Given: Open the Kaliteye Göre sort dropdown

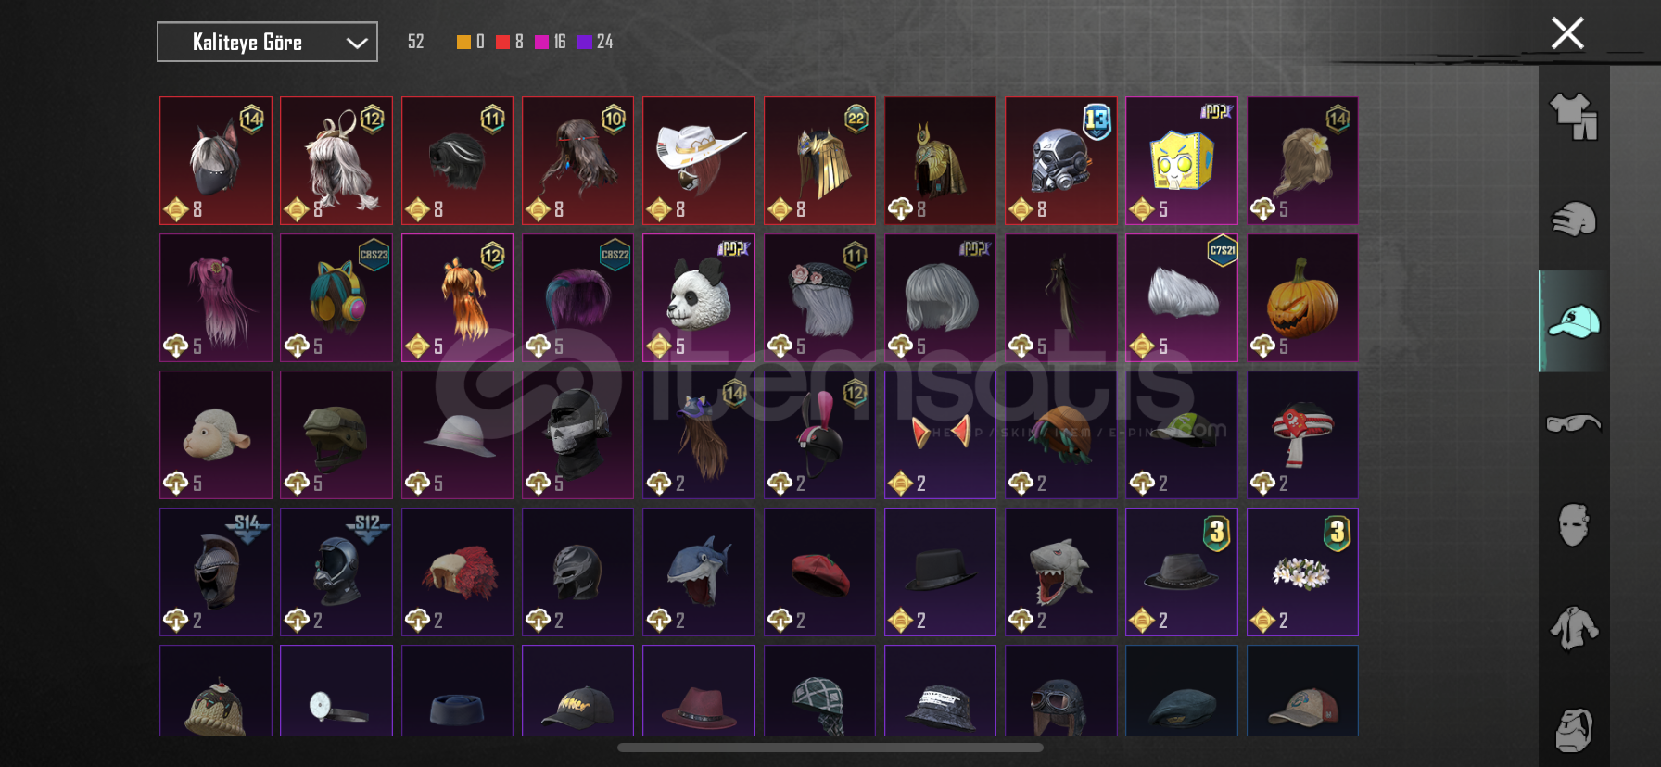Looking at the screenshot, I should [x=267, y=42].
